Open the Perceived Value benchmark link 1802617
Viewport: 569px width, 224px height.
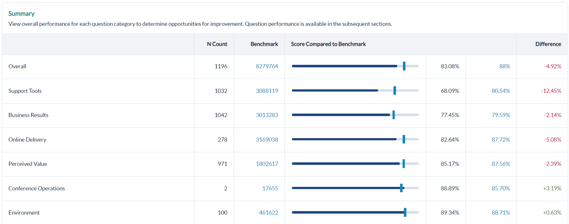coord(267,164)
